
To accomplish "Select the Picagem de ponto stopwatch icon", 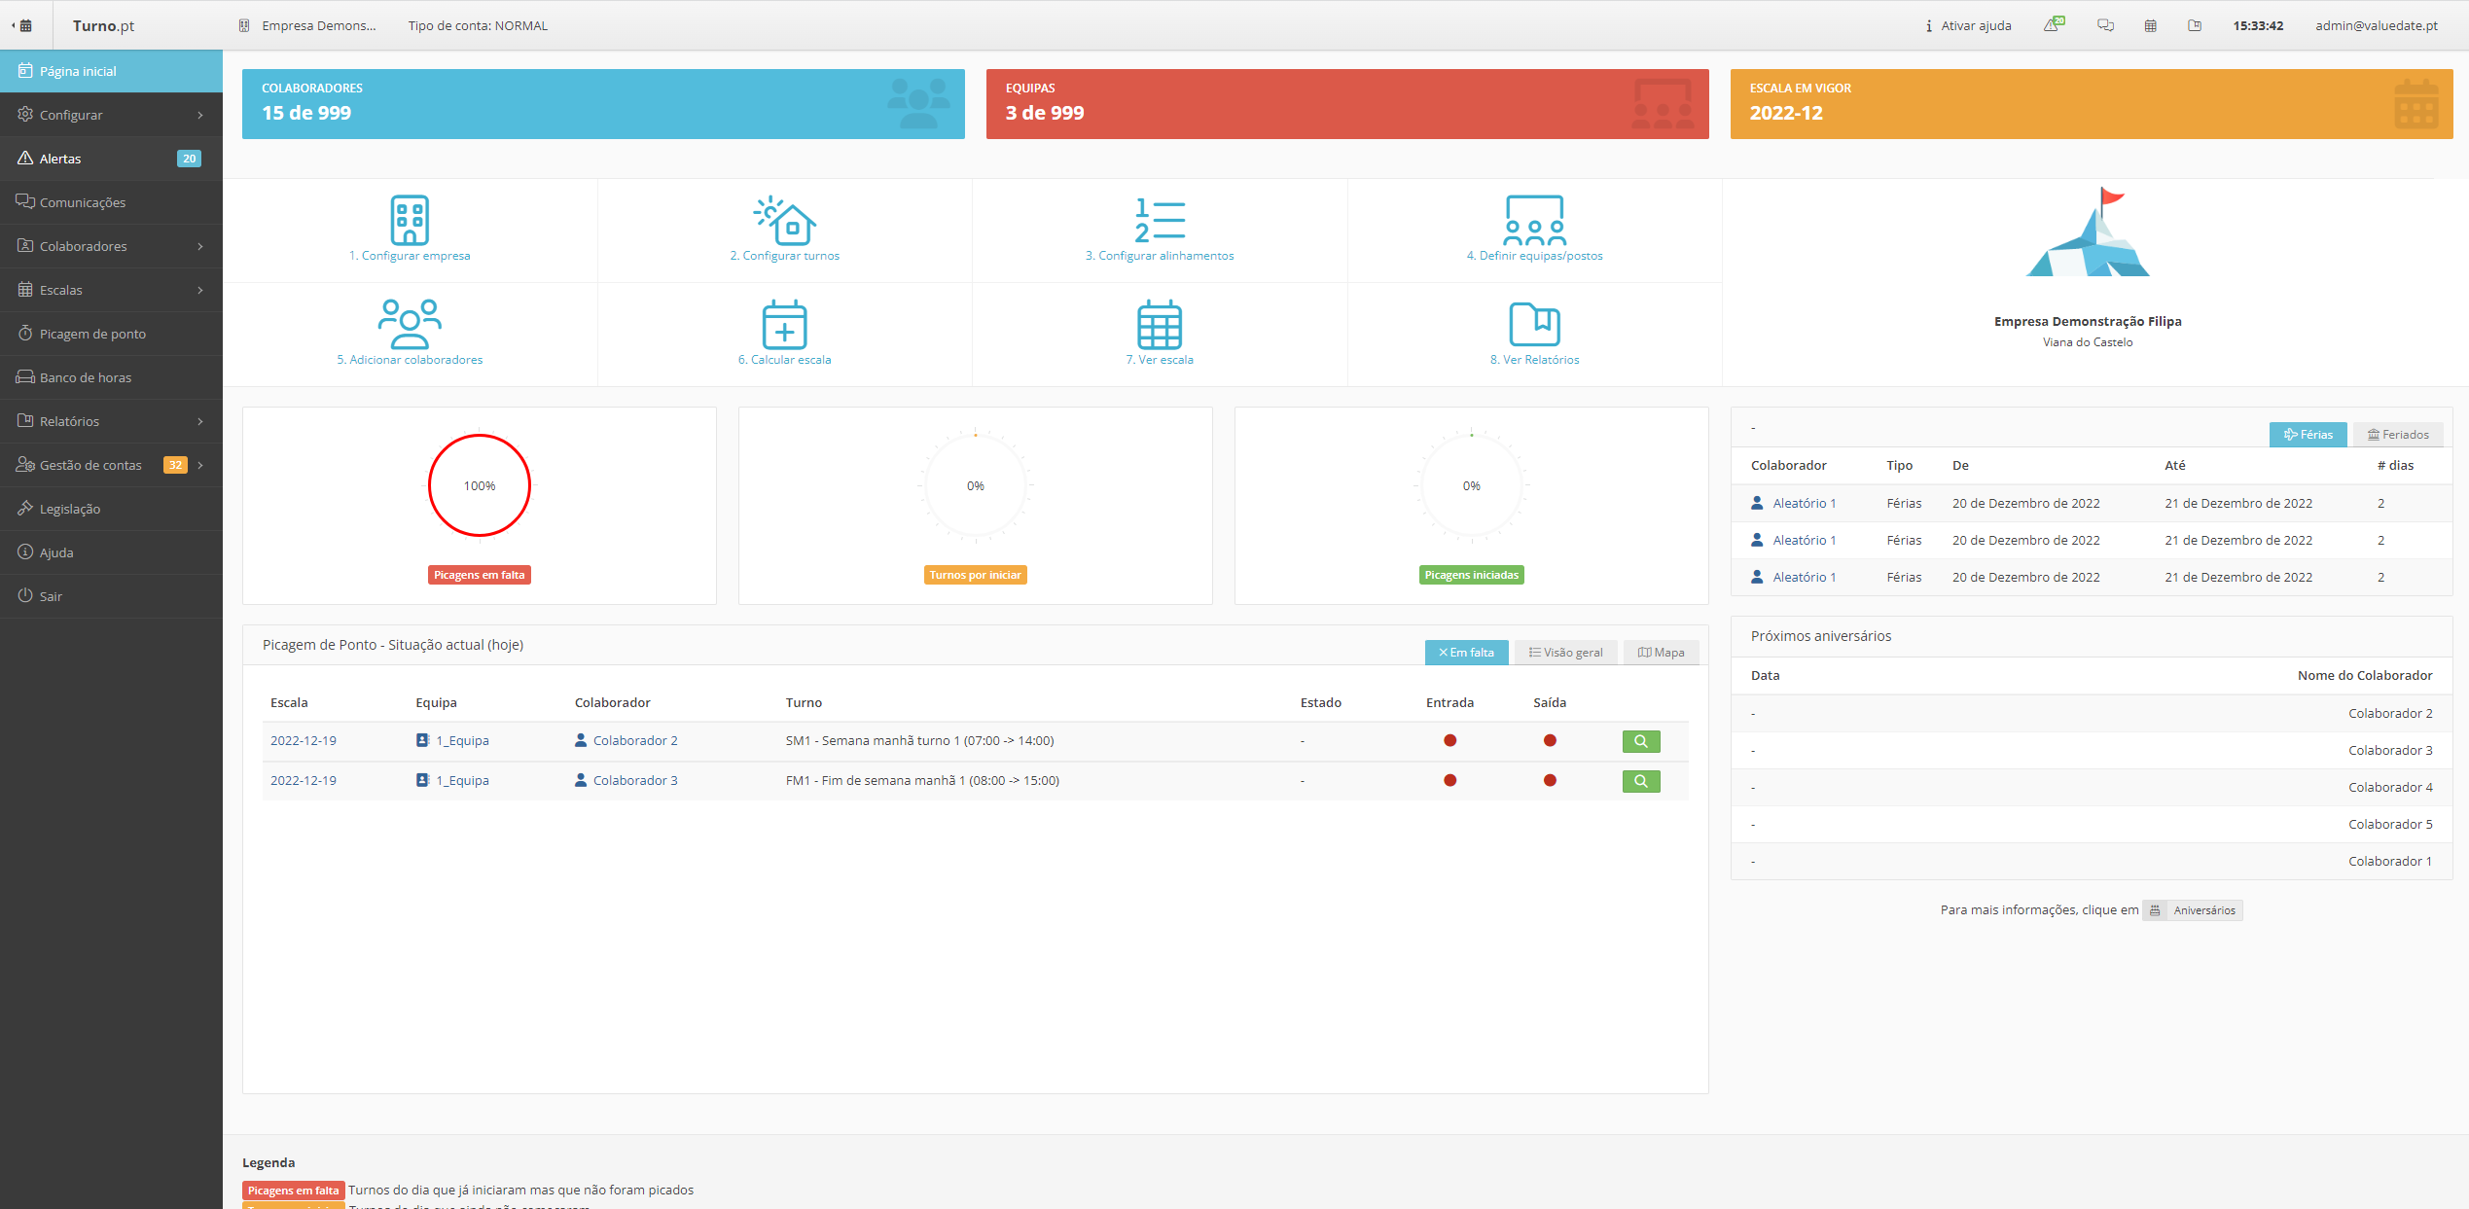I will [x=92, y=333].
